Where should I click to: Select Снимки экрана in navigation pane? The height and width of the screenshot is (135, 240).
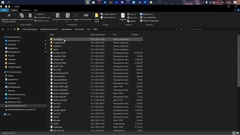pyautogui.click(x=15, y=67)
